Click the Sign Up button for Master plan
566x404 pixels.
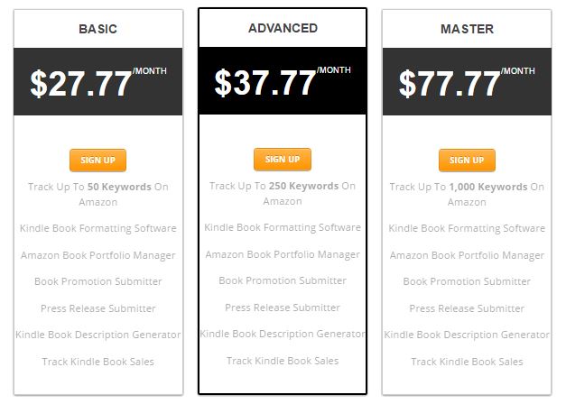pos(467,161)
